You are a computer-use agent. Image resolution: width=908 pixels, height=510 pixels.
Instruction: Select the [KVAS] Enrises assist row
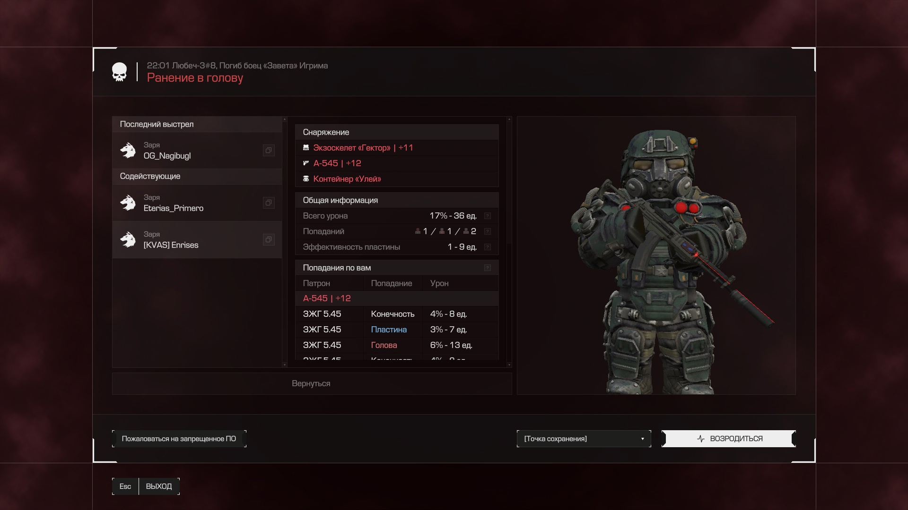click(197, 239)
